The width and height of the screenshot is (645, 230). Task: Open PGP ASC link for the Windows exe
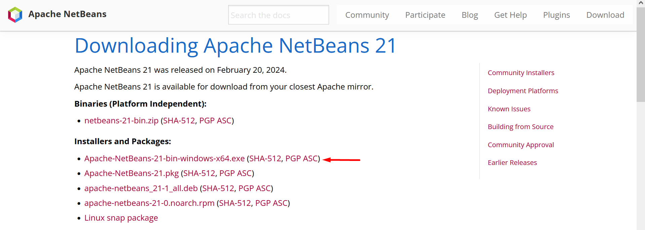301,159
